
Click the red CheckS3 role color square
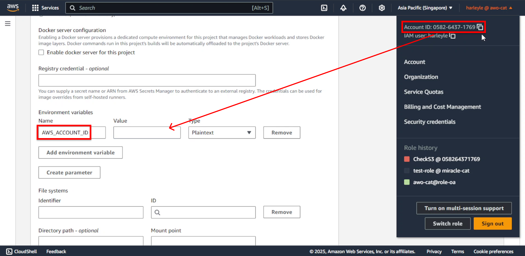point(407,159)
